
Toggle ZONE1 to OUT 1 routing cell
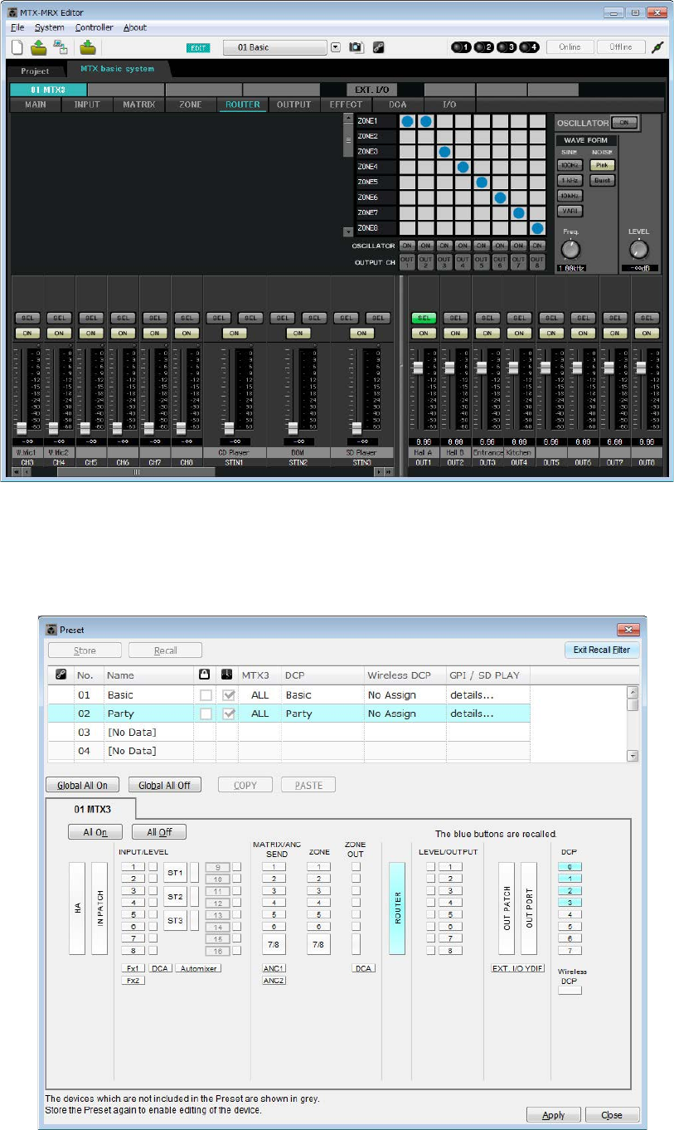[407, 122]
